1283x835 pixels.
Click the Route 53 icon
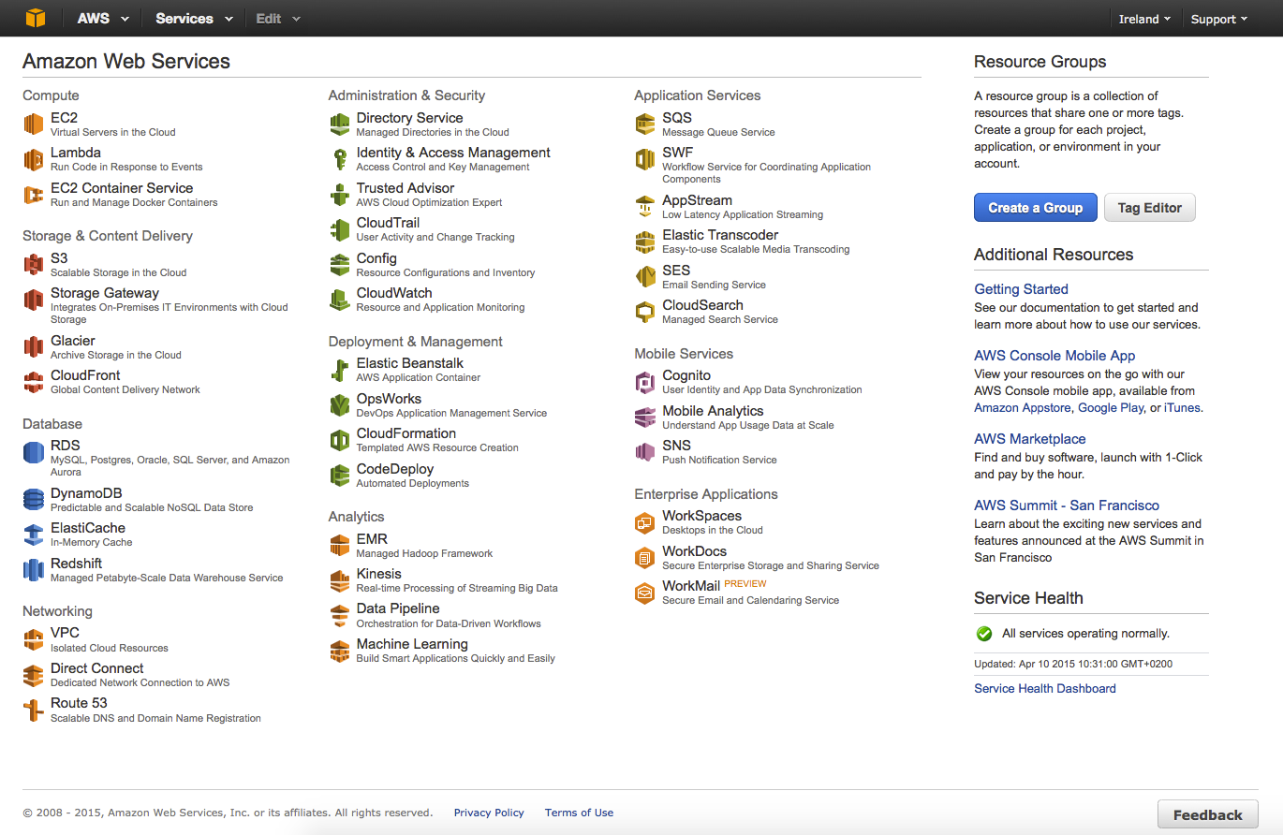tap(34, 710)
